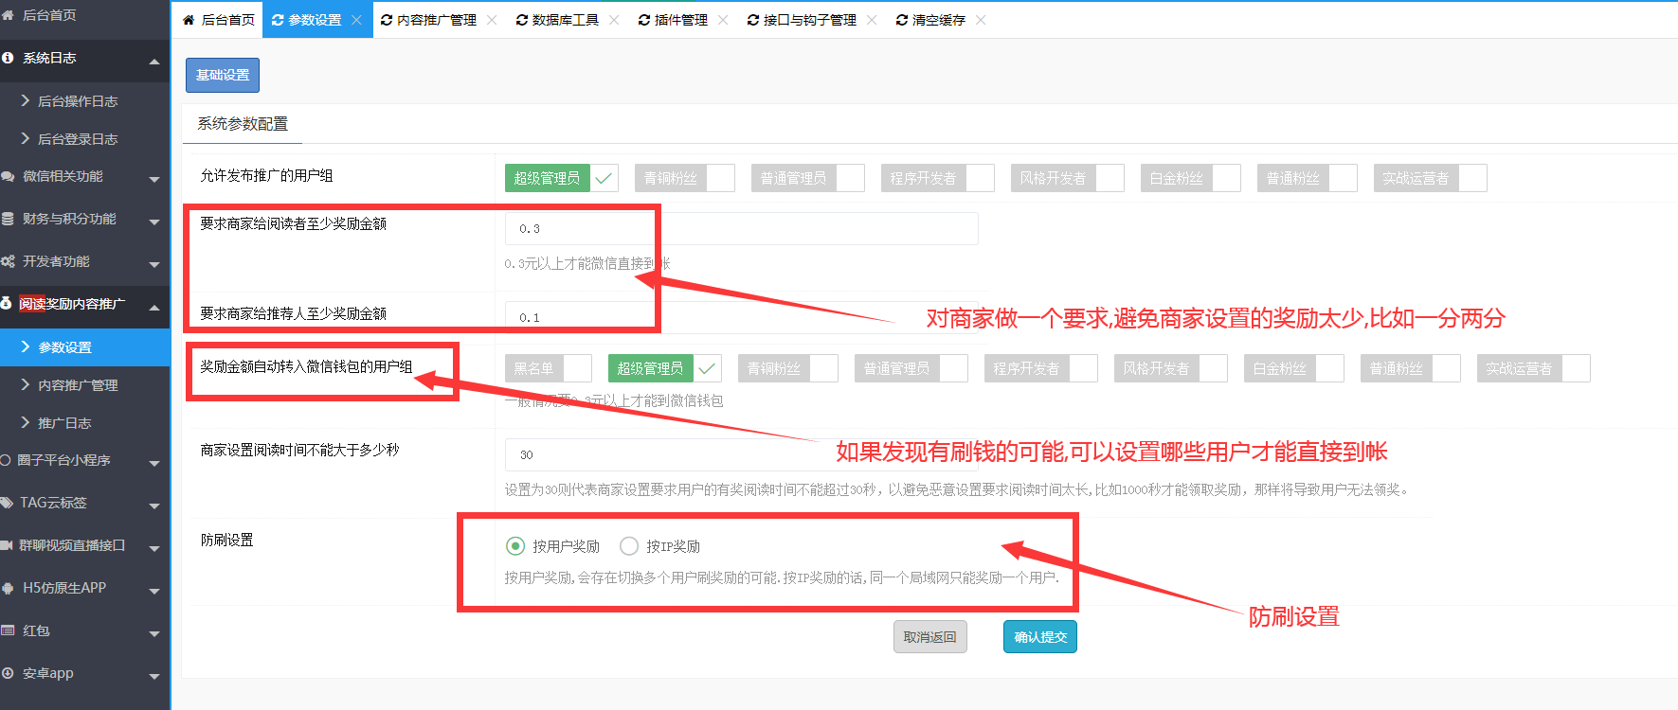
Task: Click the 开发者功能 gears icon in sidebar
Action: pyautogui.click(x=8, y=261)
